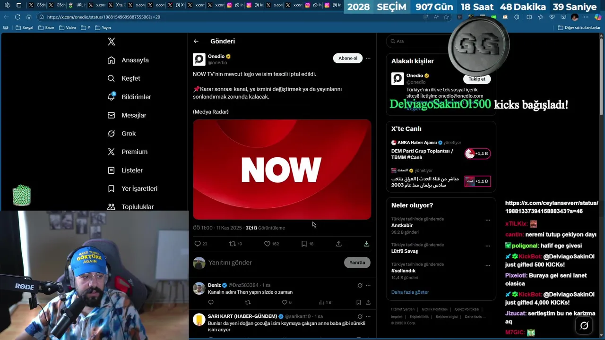Open the Copilot icon in the browser toolbar

coord(598,17)
